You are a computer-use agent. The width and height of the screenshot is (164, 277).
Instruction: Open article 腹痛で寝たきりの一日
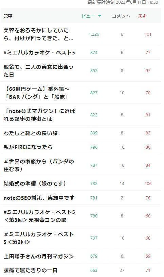(30, 270)
